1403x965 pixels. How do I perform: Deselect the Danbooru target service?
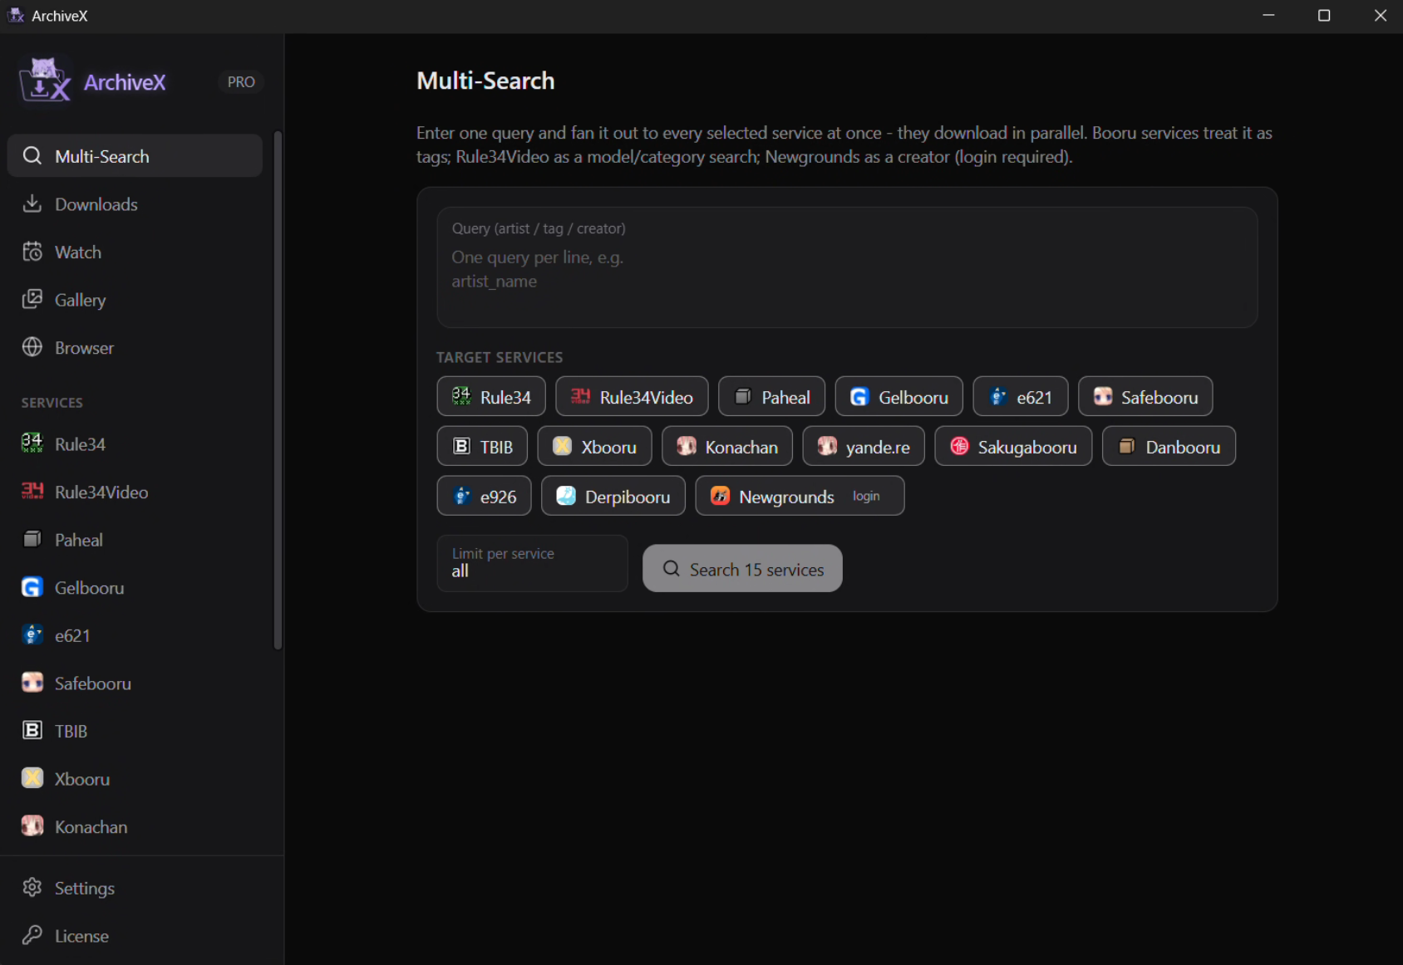(1169, 447)
